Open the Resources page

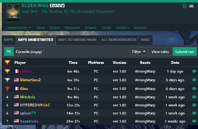(x=72, y=28)
